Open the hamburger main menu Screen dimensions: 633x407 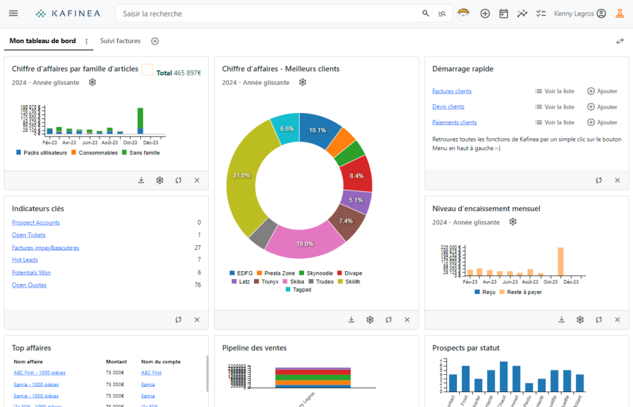click(14, 14)
